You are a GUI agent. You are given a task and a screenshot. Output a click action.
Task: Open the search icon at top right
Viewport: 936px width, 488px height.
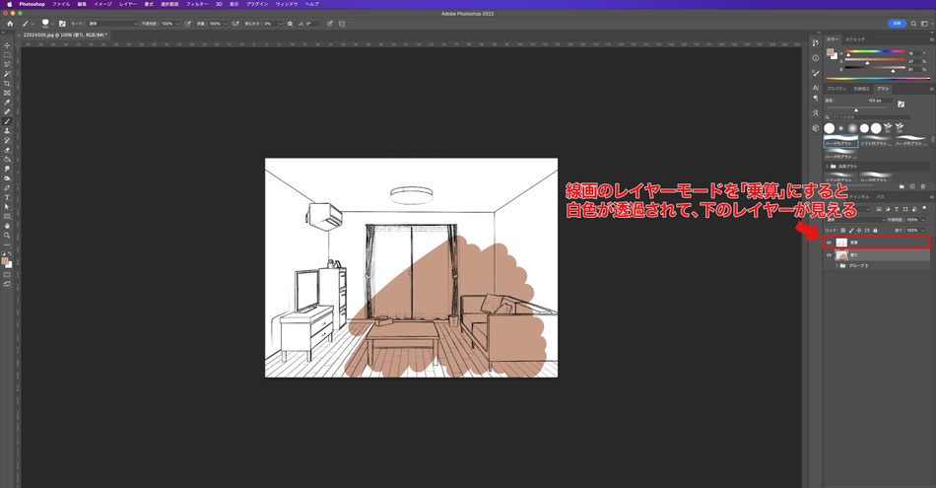913,24
